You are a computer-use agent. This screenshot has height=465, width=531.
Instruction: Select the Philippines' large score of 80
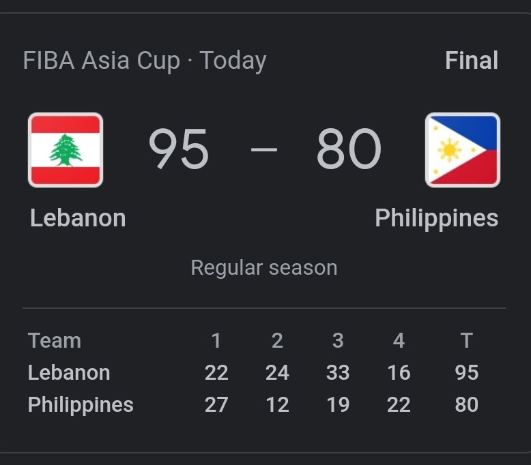(349, 150)
